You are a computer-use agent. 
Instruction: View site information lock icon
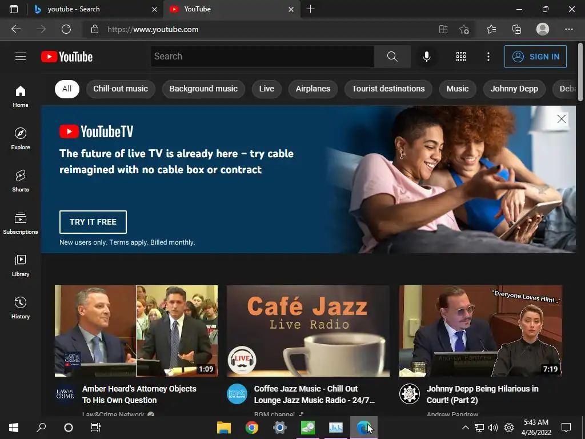pyautogui.click(x=95, y=29)
